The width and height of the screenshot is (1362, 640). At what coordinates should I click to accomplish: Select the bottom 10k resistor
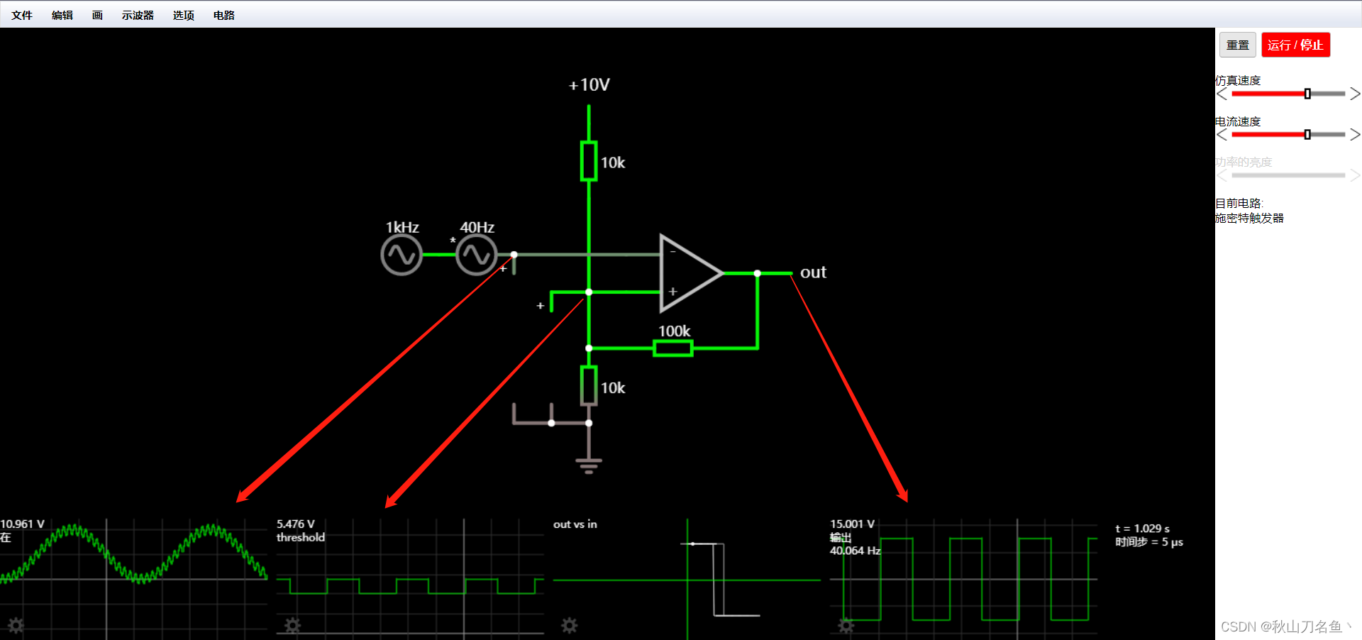coord(589,386)
